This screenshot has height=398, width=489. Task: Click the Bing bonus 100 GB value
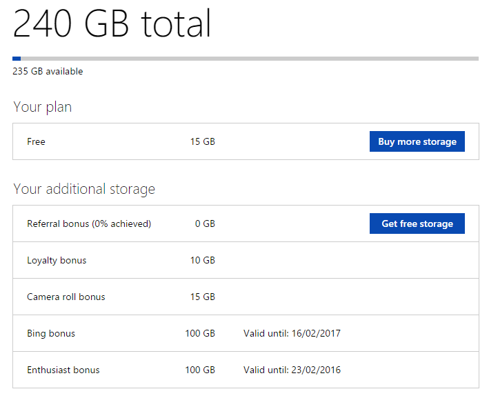(200, 334)
